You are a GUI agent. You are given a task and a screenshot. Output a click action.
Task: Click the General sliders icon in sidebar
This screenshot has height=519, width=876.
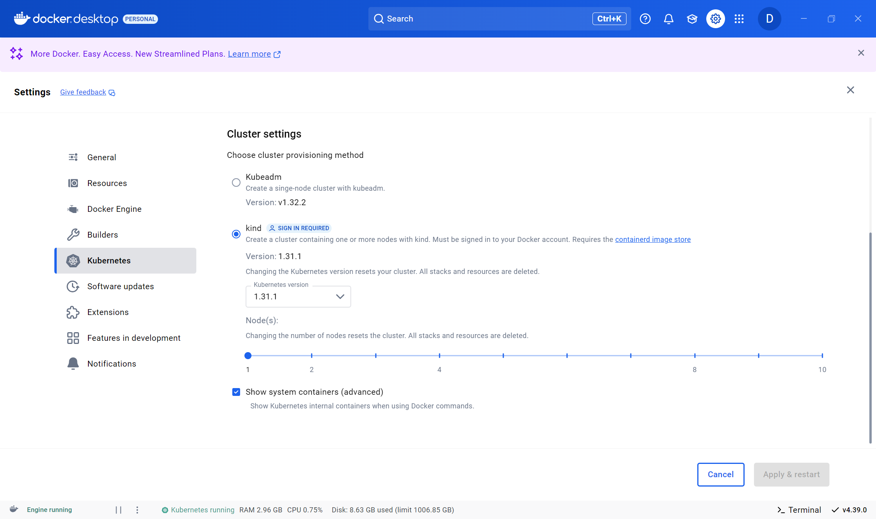(x=73, y=157)
